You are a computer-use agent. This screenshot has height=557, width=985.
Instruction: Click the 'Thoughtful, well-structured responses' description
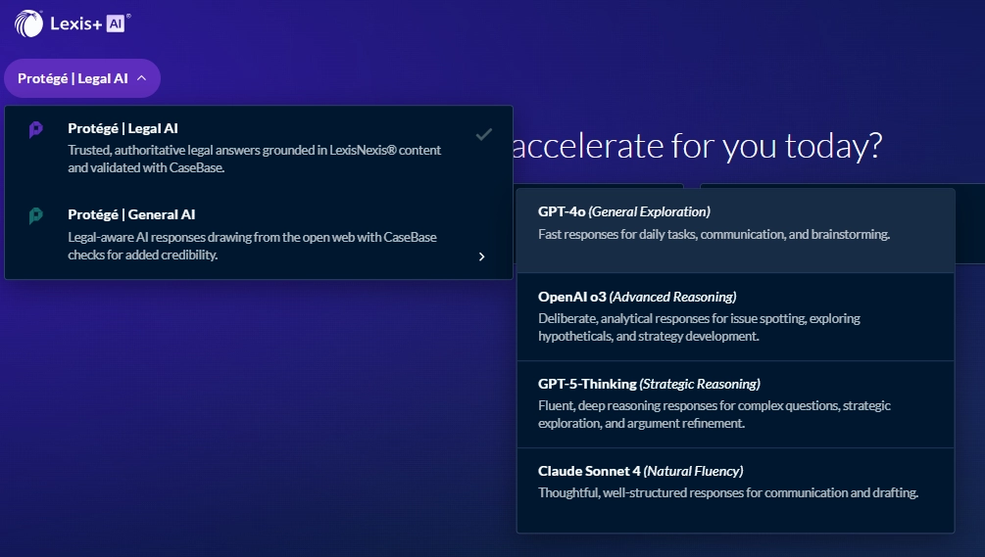(x=727, y=493)
